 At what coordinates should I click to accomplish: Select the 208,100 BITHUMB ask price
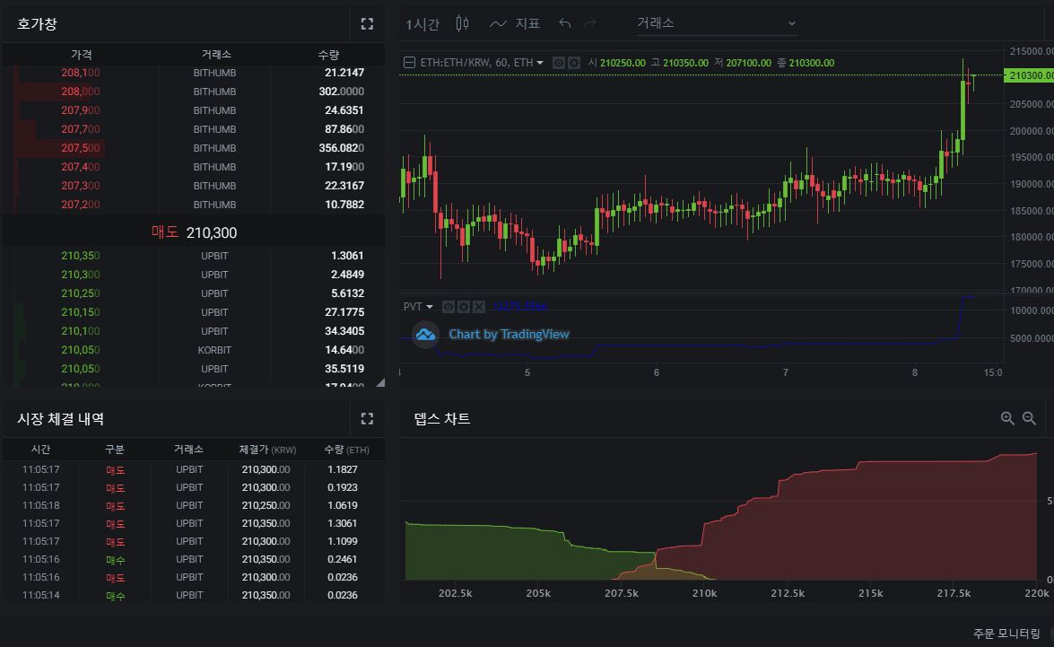(x=81, y=73)
